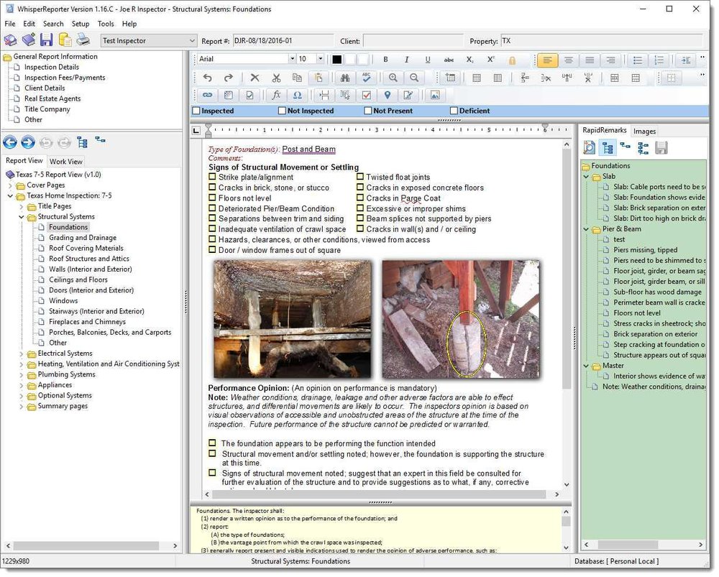Screen dimensions: 719x577
Task: Toggle Italic formatting
Action: 406,60
